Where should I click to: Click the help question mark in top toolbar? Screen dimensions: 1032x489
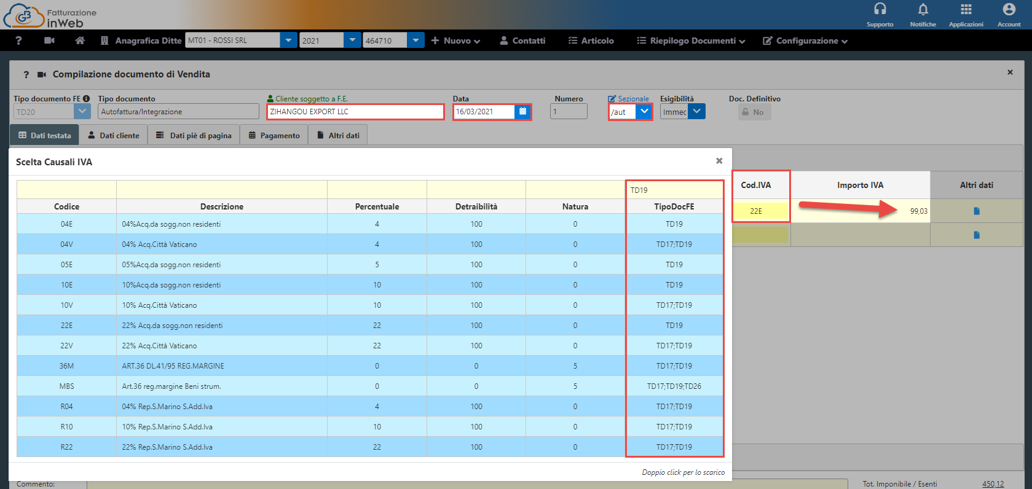coord(18,41)
